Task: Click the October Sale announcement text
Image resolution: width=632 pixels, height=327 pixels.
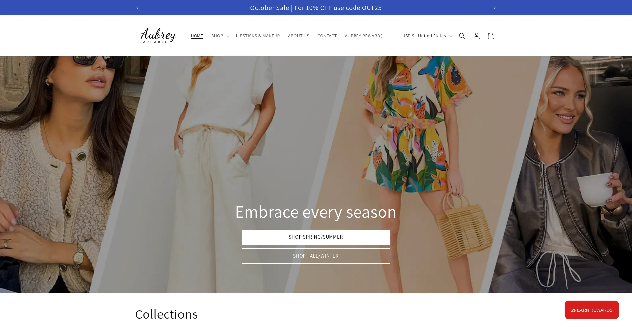Action: coord(316,8)
